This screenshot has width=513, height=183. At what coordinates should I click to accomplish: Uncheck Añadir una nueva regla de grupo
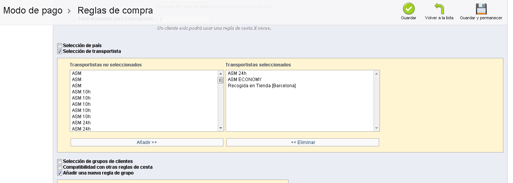(59, 173)
